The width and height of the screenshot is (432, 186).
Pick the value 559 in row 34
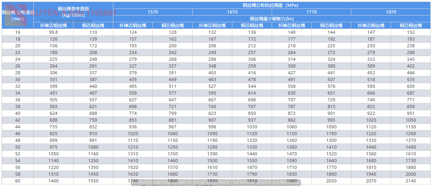click(133, 93)
